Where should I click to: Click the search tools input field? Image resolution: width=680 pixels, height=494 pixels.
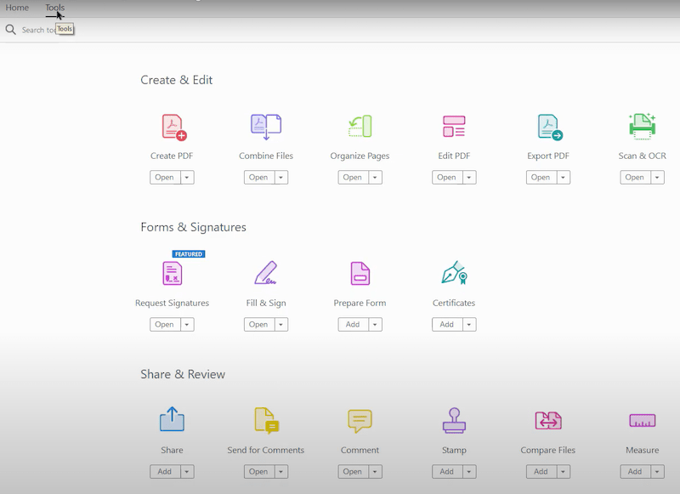tap(38, 30)
